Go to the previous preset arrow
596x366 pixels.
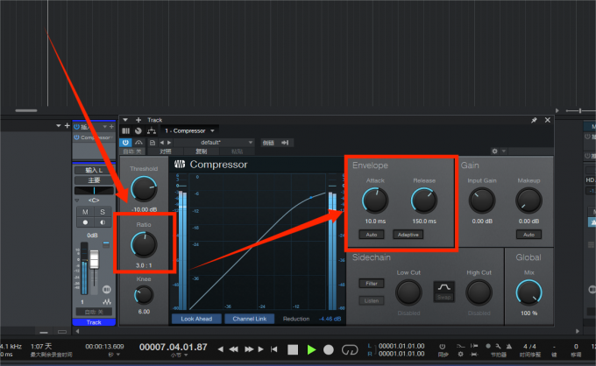(161, 143)
